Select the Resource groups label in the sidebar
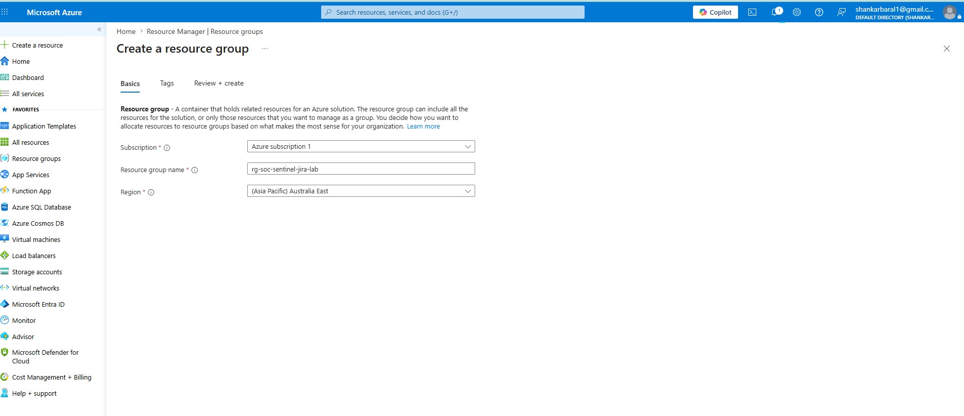Viewport: 964px width, 416px height. pyautogui.click(x=36, y=158)
